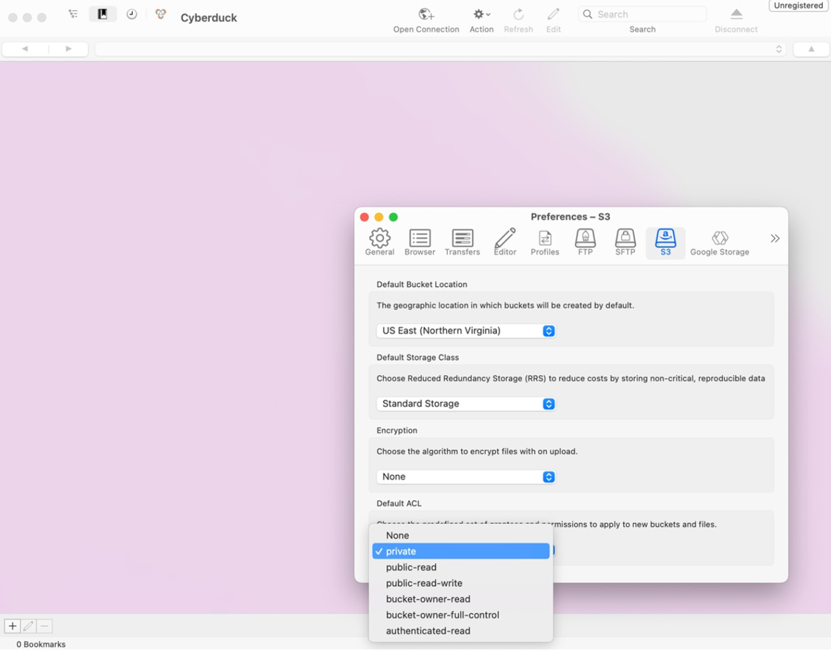This screenshot has width=831, height=650.
Task: Show the connection History clock icon
Action: coord(132,14)
